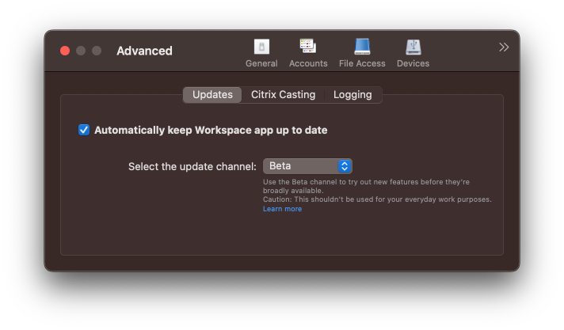This screenshot has height=330, width=564.
Task: Toggle automatically keep Workspace app up to date
Action: 84,130
